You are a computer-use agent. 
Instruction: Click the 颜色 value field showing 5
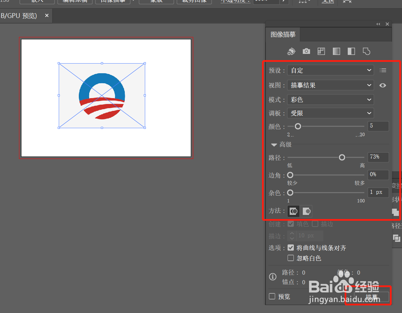[x=378, y=126]
